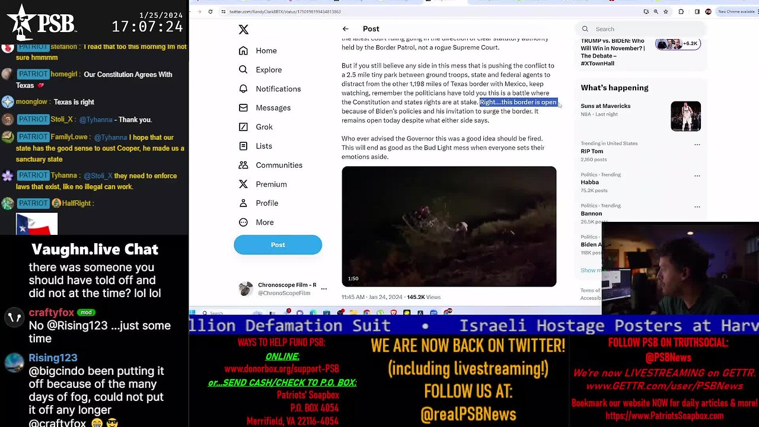Click 'Texas is right' chat message

coord(74,102)
